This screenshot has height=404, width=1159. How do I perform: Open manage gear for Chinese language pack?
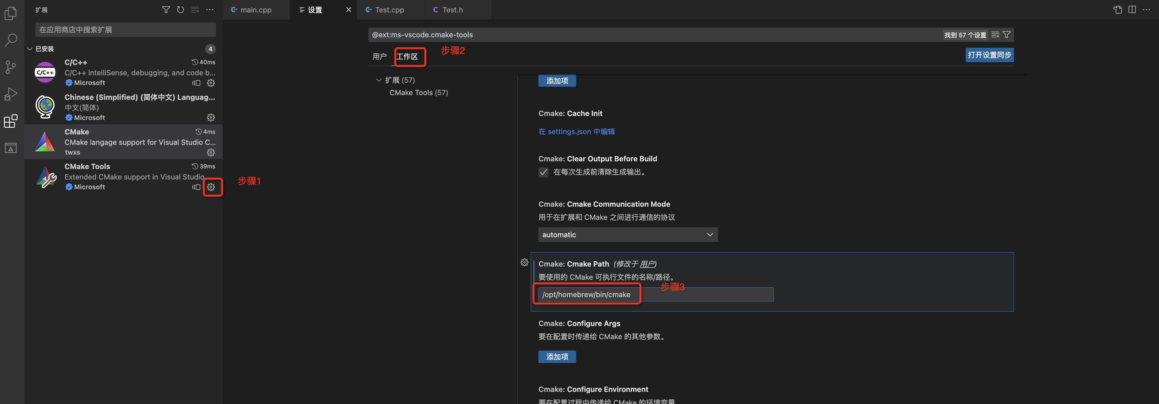pos(211,118)
